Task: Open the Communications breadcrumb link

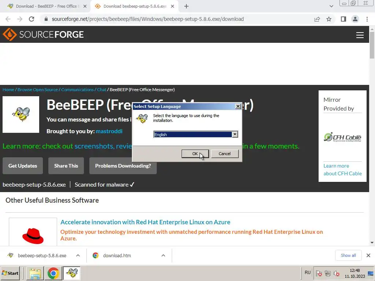Action: coord(78,90)
